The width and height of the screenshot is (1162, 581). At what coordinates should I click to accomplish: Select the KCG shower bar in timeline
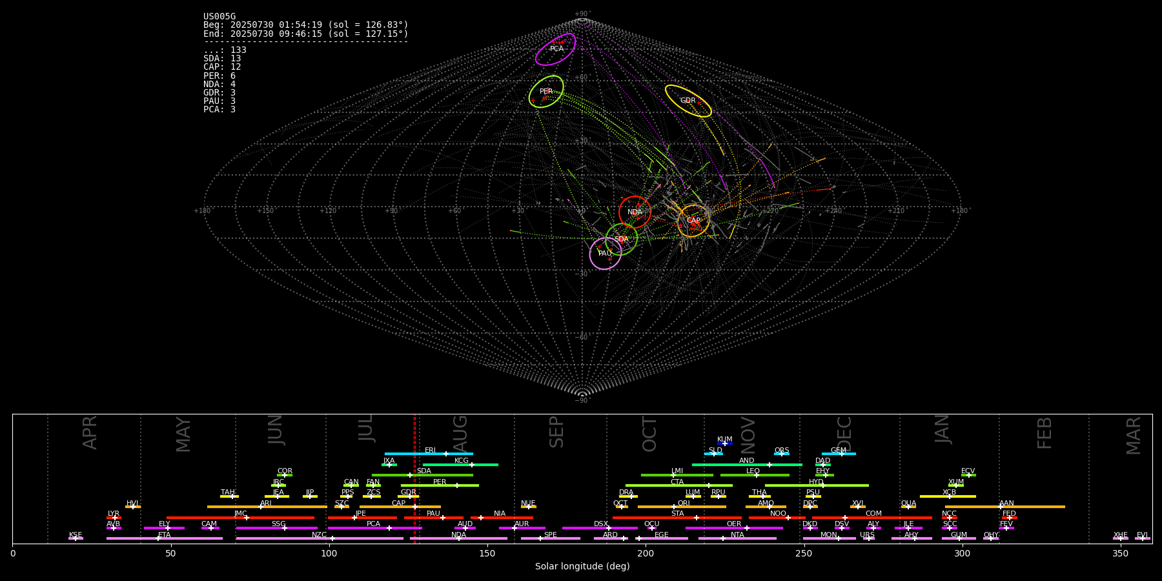click(460, 464)
